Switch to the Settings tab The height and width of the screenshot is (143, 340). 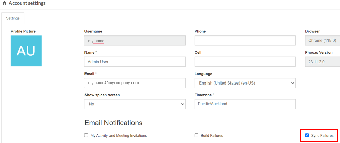(13, 18)
